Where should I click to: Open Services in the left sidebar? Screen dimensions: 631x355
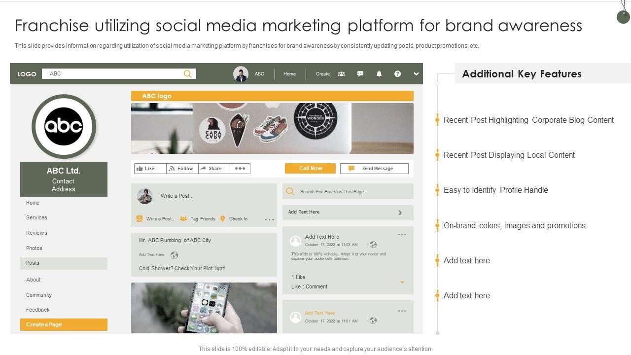coord(36,217)
